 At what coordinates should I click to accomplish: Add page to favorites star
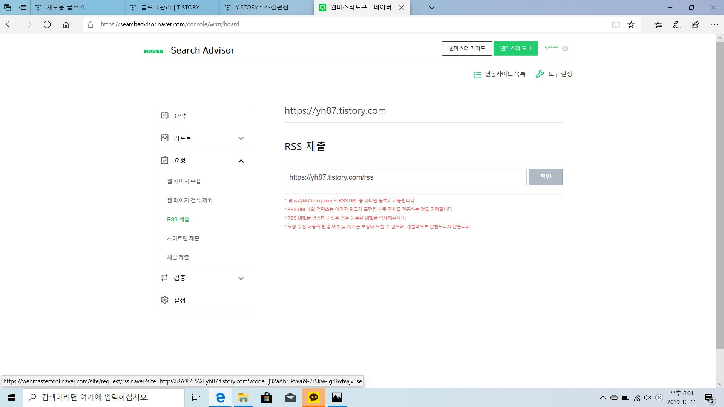point(631,24)
